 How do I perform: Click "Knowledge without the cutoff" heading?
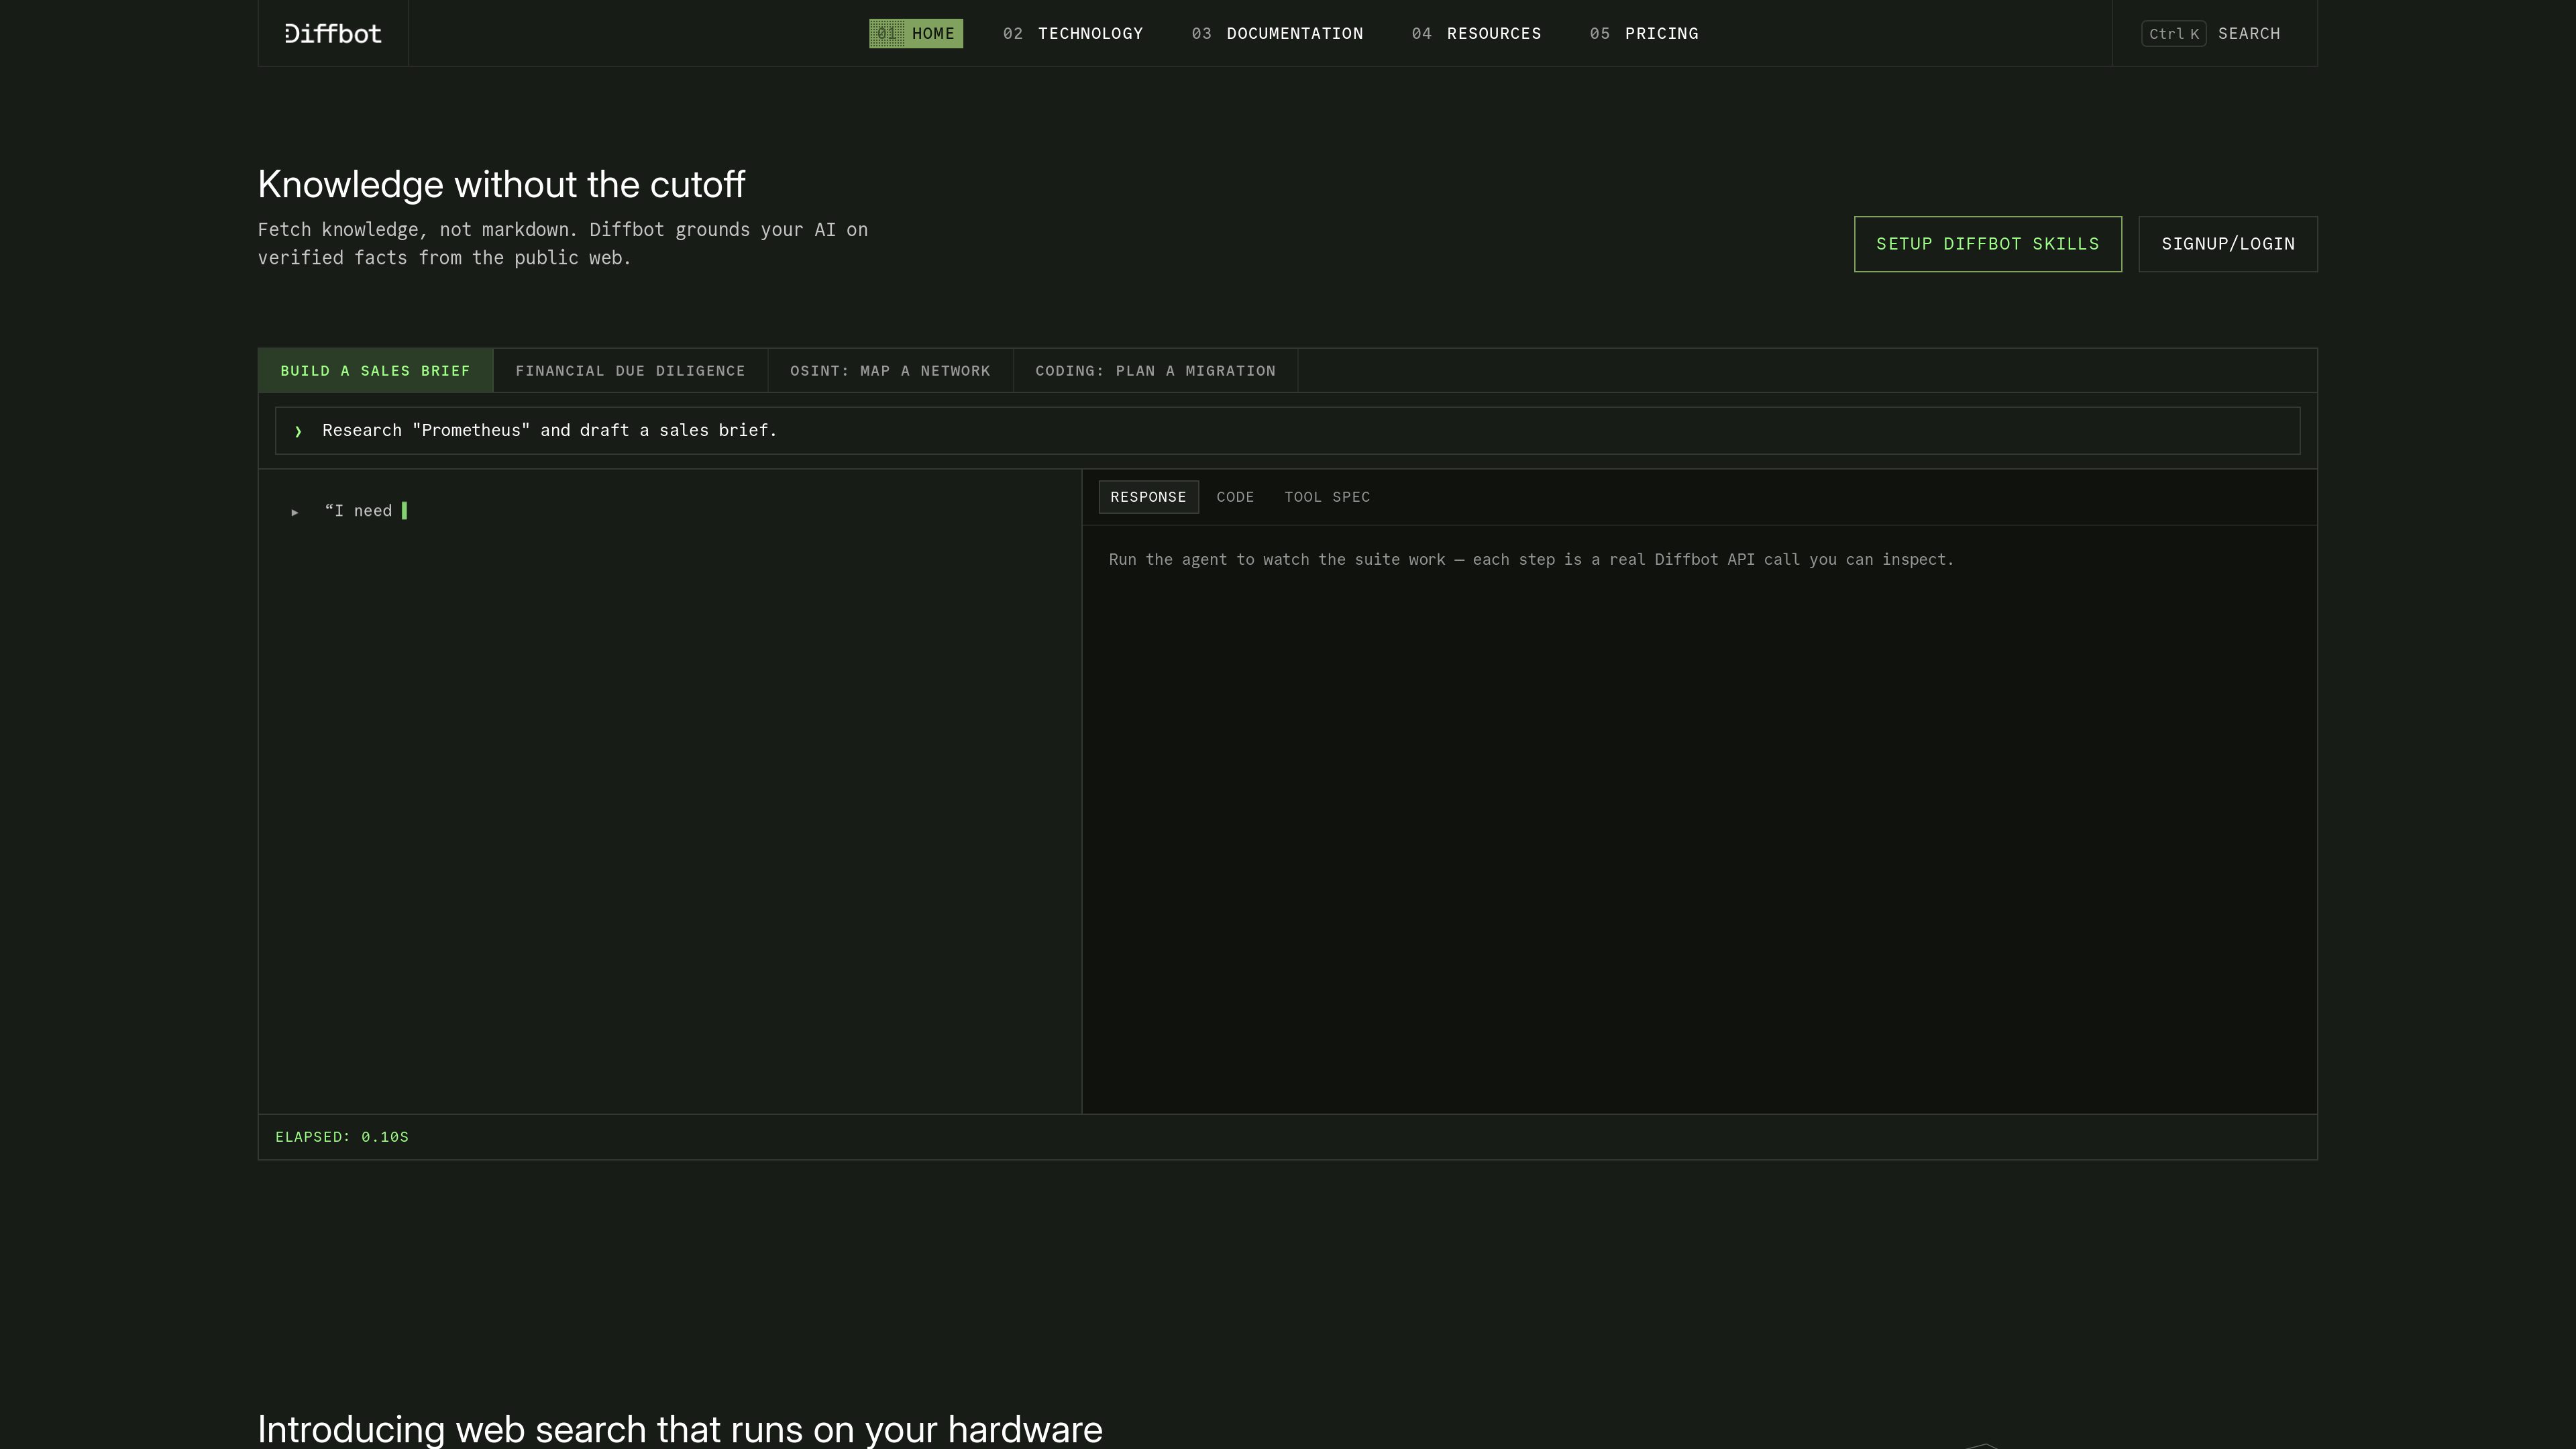[x=501, y=185]
